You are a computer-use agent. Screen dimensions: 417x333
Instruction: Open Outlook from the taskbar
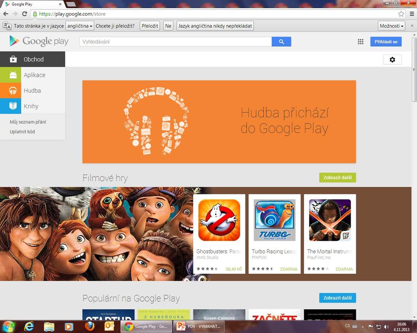pos(109,326)
